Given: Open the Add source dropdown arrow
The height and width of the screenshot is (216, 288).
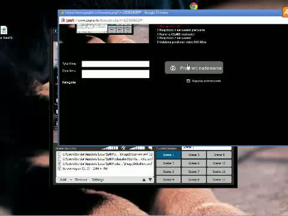Looking at the screenshot, I should [71, 179].
